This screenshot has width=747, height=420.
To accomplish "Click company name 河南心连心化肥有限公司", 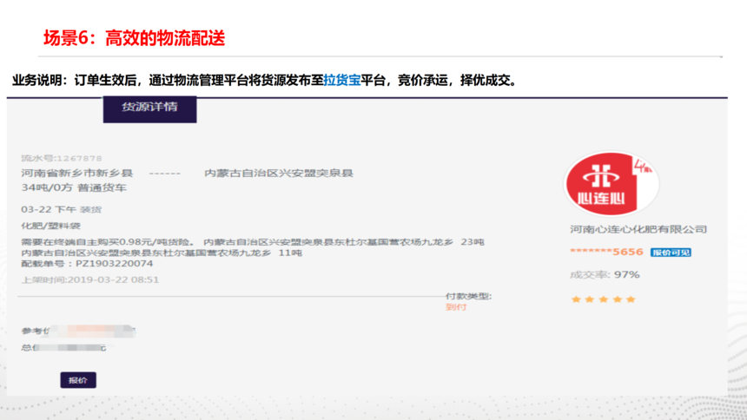I will point(638,229).
